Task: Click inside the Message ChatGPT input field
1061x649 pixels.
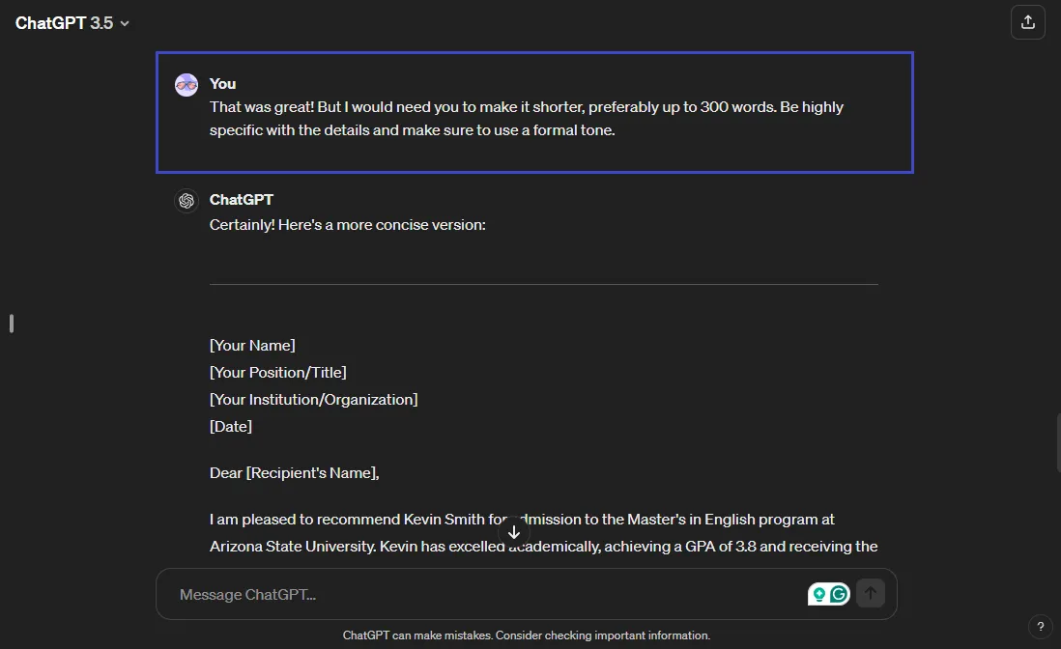Action: coord(387,593)
